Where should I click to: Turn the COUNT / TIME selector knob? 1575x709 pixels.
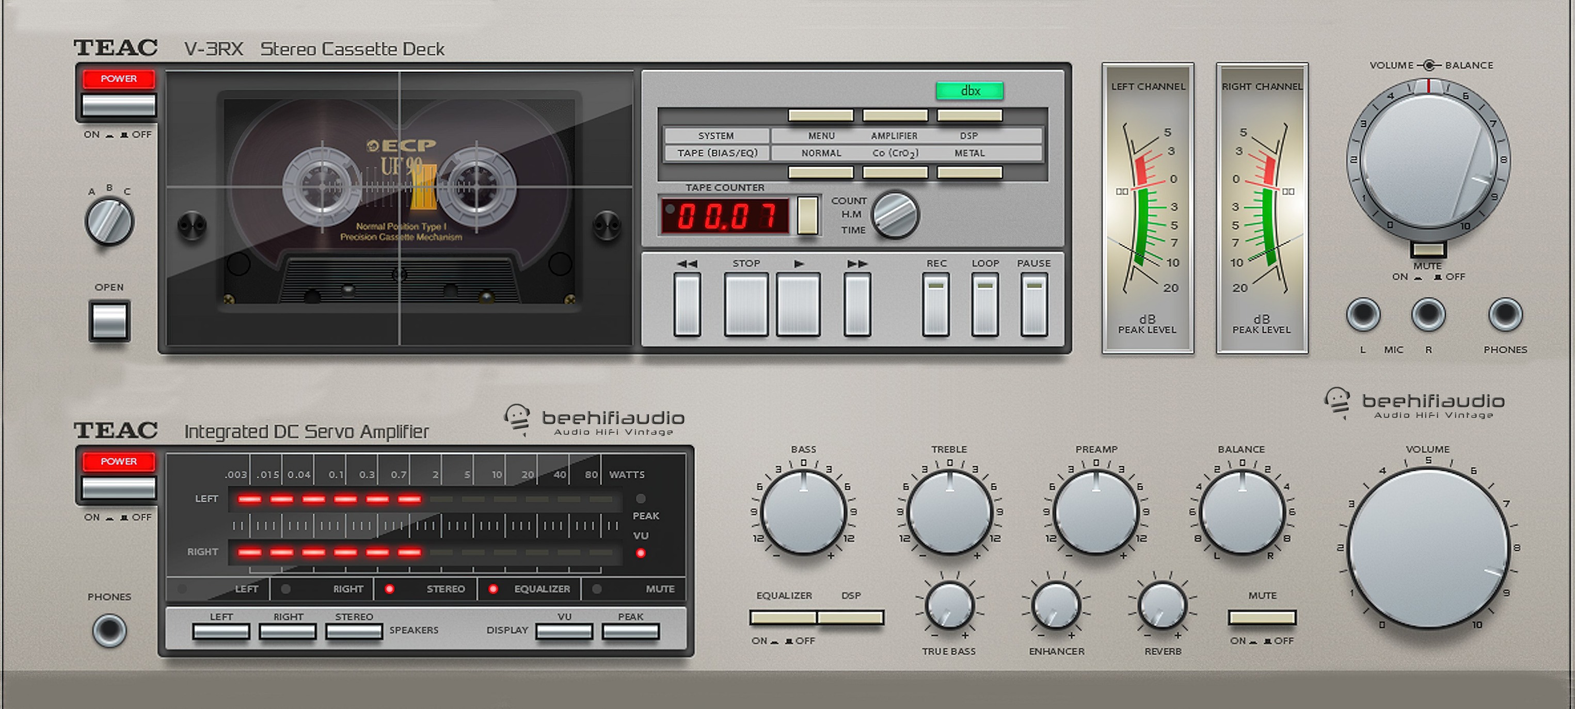pos(895,215)
